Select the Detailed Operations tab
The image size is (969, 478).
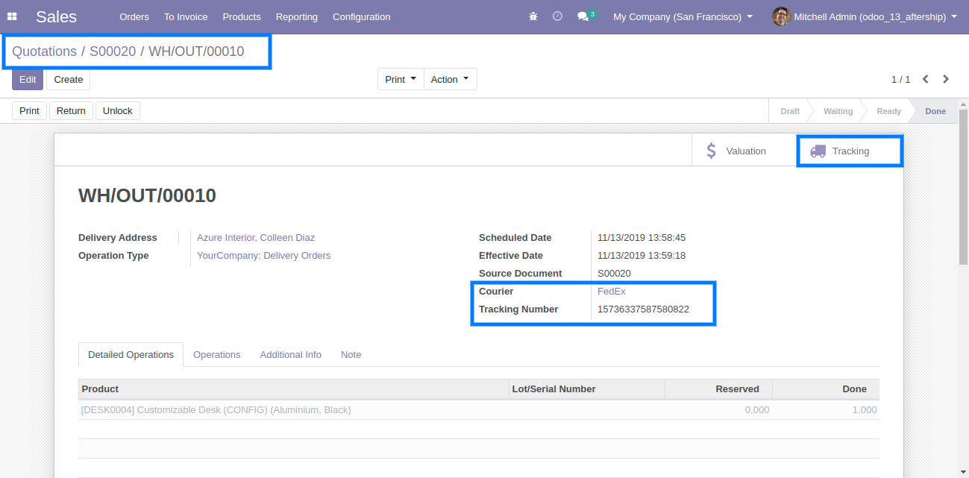[131, 355]
